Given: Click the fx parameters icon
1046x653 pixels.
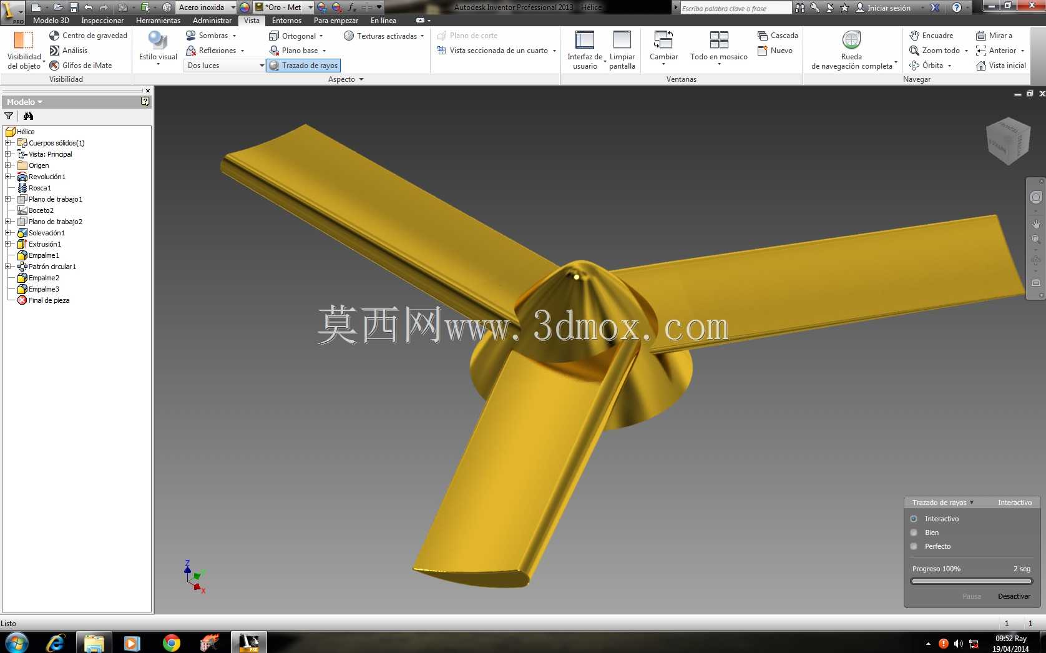Looking at the screenshot, I should click(x=352, y=7).
